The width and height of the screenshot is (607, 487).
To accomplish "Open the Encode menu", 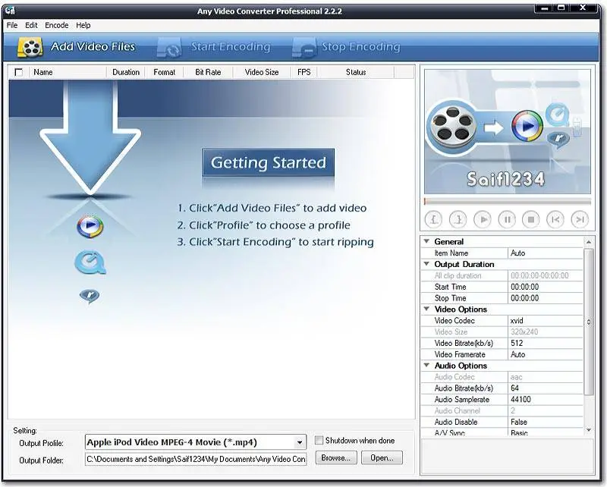I will point(56,25).
